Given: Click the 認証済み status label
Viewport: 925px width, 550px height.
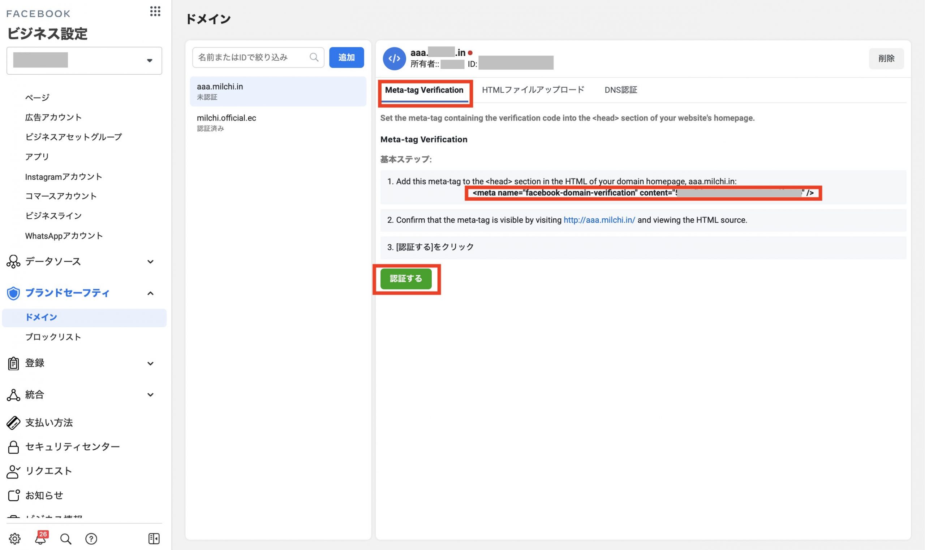Looking at the screenshot, I should point(210,128).
